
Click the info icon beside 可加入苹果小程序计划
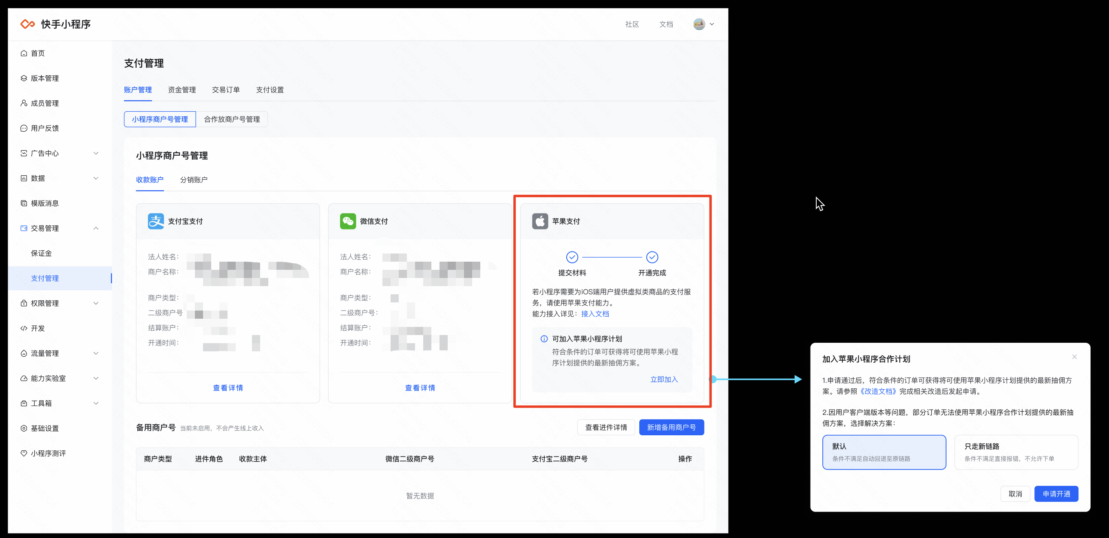[x=544, y=339]
